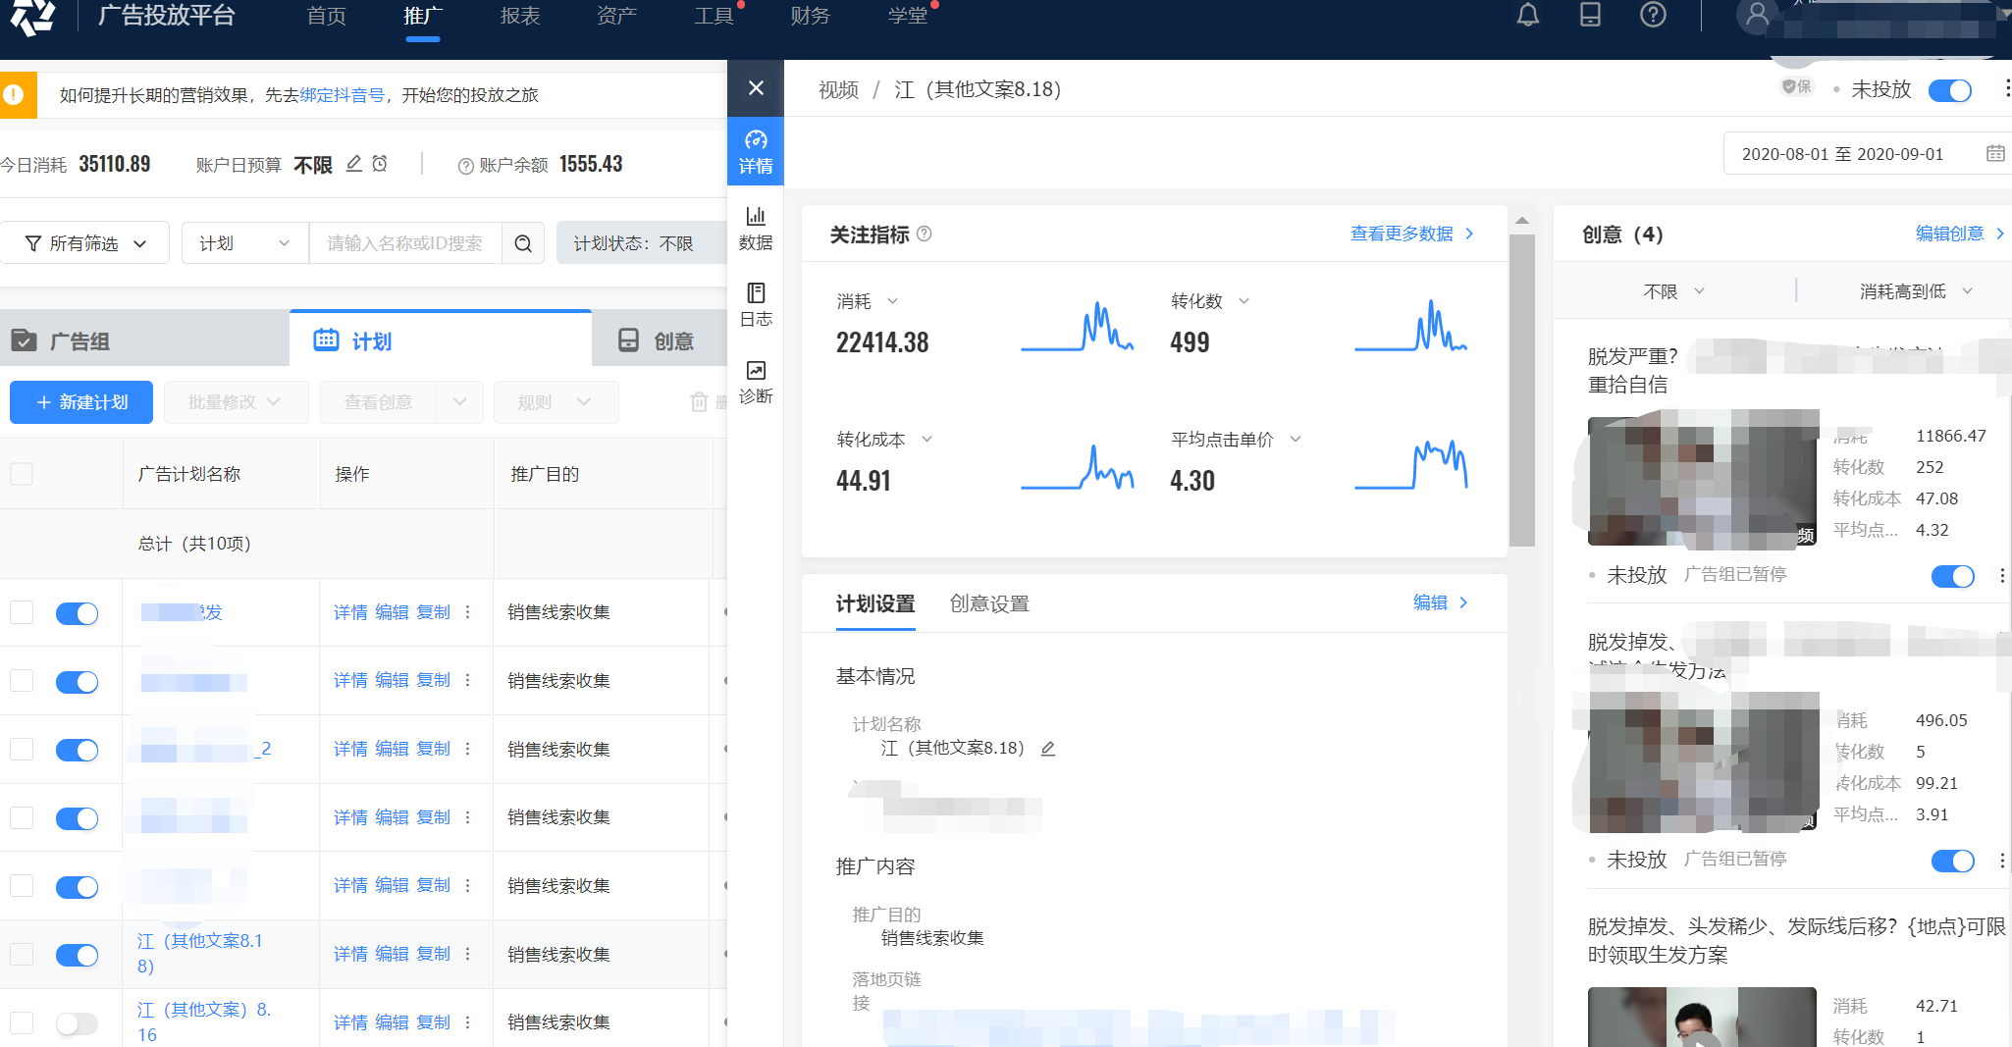Click the calendar icon next to the date range
The height and width of the screenshot is (1047, 2012).
click(x=1995, y=153)
